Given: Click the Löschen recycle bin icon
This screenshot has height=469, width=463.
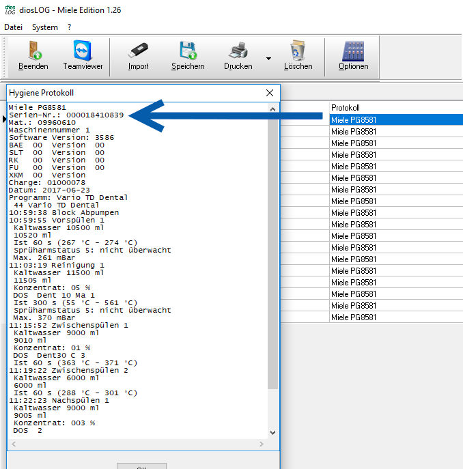Looking at the screenshot, I should (x=298, y=52).
